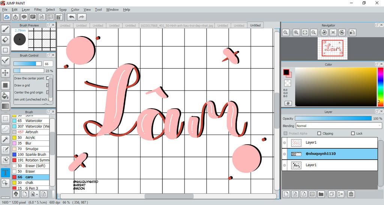Select the Eraser tool in left toolbar
The width and height of the screenshot is (384, 205).
(5, 40)
